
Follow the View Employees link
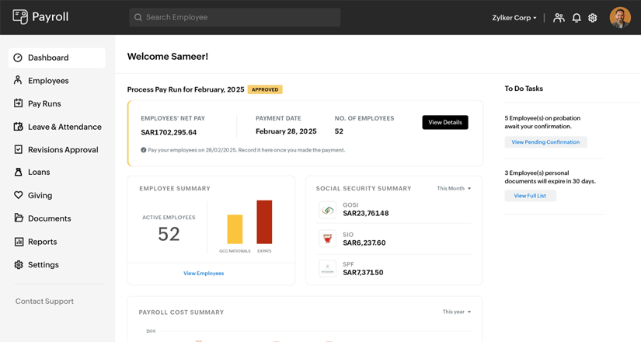coord(204,274)
